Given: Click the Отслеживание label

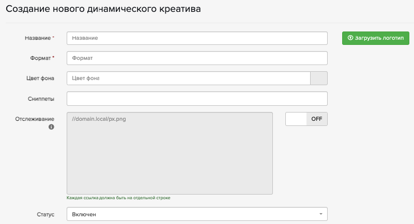Looking at the screenshot, I should point(35,119).
